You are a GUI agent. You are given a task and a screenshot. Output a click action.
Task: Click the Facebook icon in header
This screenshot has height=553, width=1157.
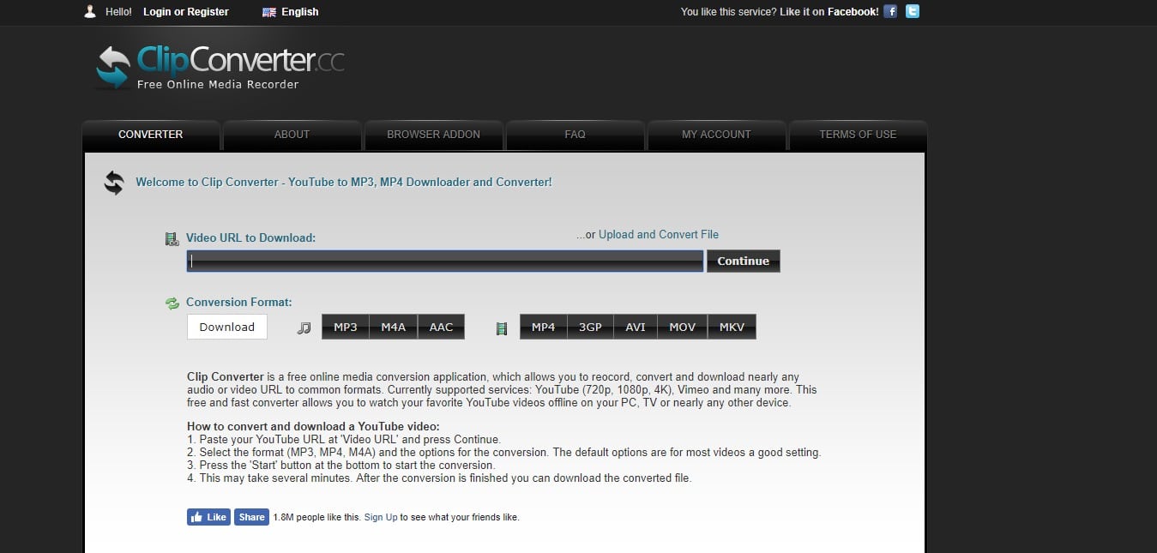click(891, 11)
